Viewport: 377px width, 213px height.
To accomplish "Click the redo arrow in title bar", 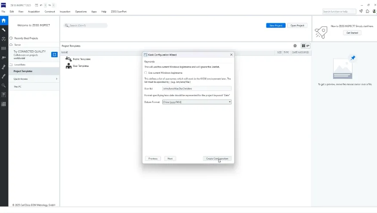I will point(49,5).
